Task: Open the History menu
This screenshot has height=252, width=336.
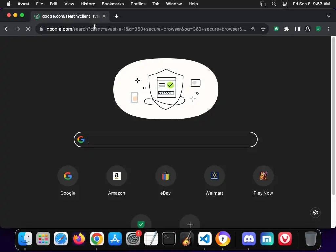Action: click(88, 4)
